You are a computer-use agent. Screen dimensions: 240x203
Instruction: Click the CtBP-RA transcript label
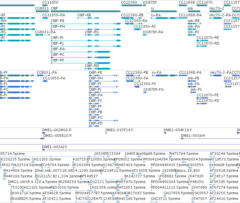click(58, 49)
